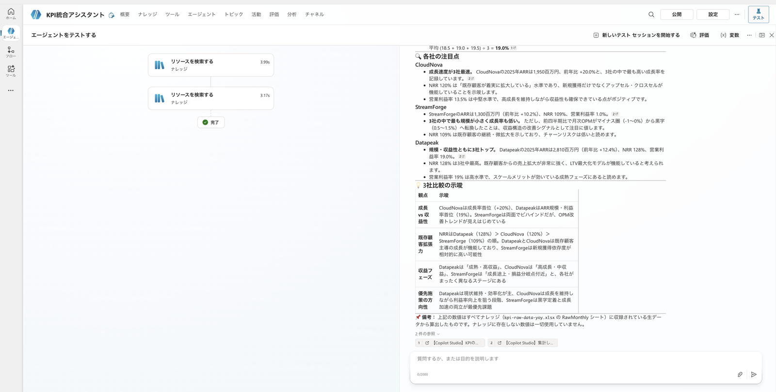This screenshot has width=776, height=392.
Task: Select the second リソースを検索する node (3.17s)
Action: point(211,98)
